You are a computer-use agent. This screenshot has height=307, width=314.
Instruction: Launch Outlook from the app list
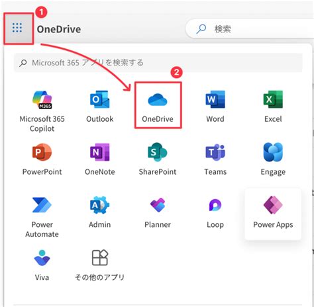pyautogui.click(x=100, y=107)
